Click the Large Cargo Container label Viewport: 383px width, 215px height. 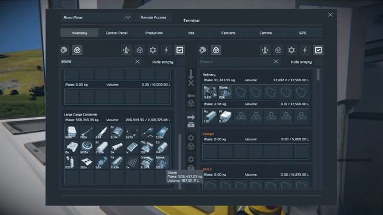tap(81, 114)
